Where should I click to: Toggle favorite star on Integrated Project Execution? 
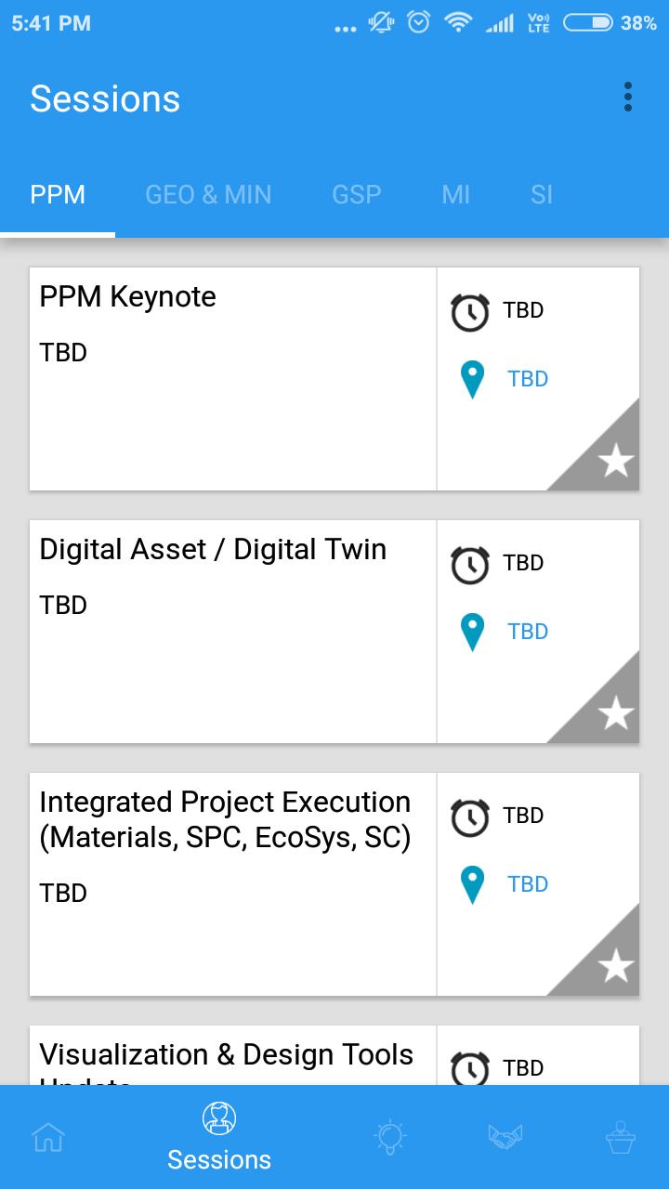point(615,965)
